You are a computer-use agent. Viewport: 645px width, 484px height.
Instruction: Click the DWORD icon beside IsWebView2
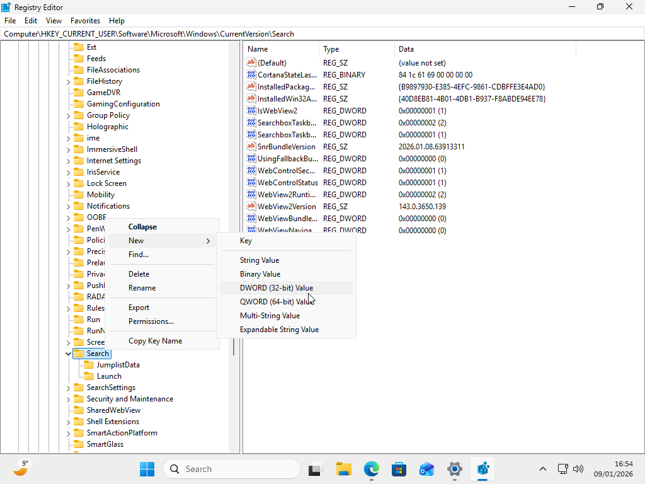(x=251, y=110)
